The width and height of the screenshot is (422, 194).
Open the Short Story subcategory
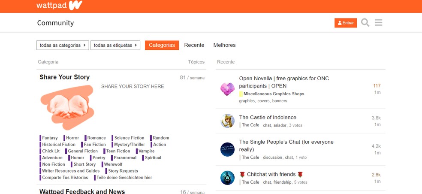tap(84, 164)
